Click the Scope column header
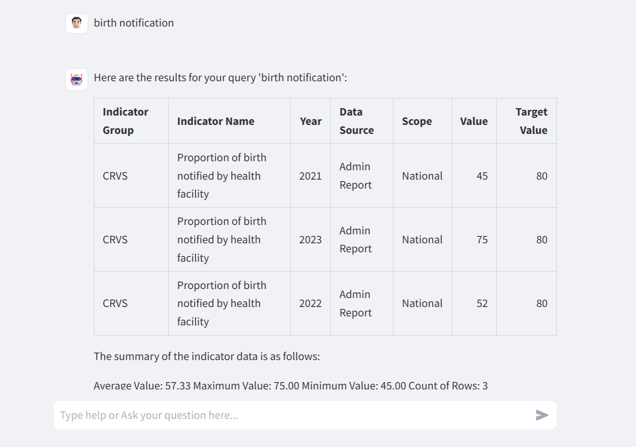 tap(417, 121)
